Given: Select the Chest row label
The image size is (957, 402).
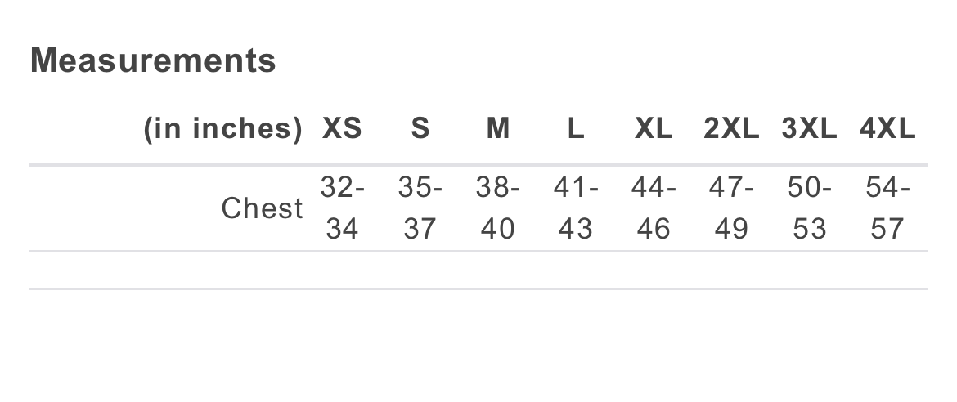Looking at the screenshot, I should (262, 208).
